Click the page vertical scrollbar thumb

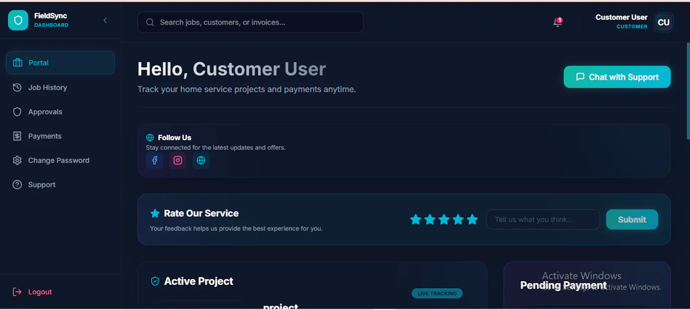click(688, 91)
